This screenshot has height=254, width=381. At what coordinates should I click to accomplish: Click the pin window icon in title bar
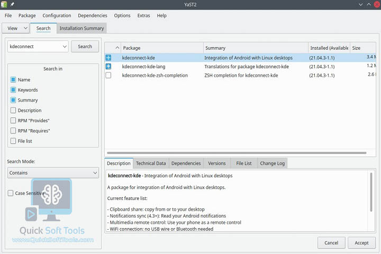click(x=12, y=4)
